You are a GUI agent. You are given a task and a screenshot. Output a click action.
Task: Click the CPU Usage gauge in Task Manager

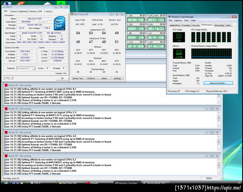point(179,37)
